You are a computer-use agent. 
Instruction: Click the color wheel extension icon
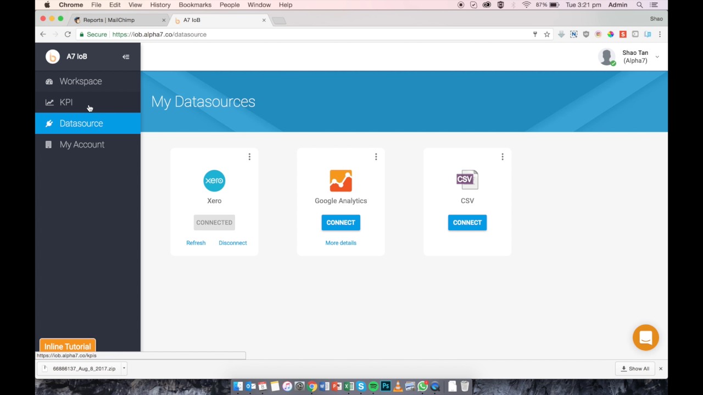[610, 34]
